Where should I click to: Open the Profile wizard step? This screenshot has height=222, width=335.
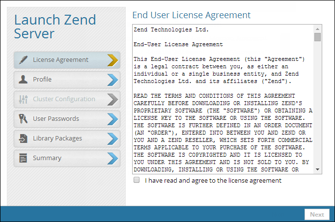tap(42, 80)
